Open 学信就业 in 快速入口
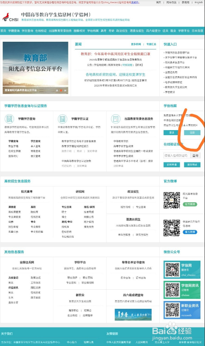The height and width of the screenshot is (346, 205). [x=170, y=92]
